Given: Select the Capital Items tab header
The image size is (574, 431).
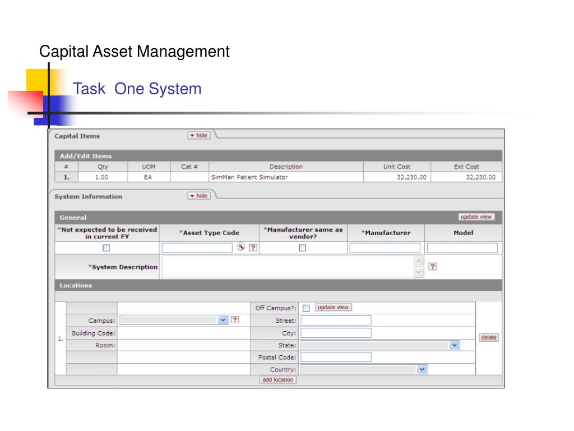Looking at the screenshot, I should coord(77,136).
